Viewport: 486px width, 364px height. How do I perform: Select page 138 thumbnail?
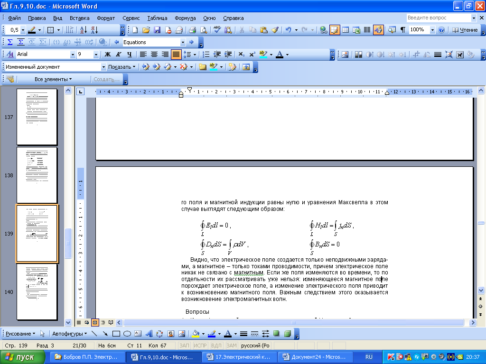click(x=37, y=175)
